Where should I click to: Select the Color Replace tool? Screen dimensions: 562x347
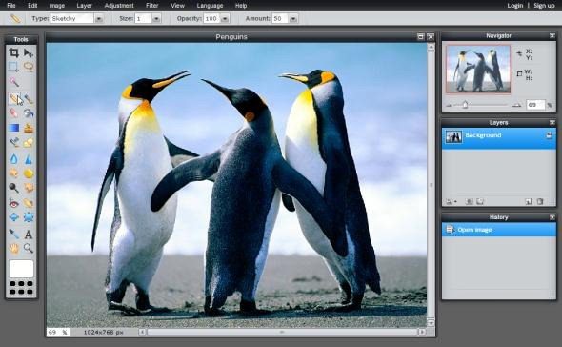pos(13,142)
